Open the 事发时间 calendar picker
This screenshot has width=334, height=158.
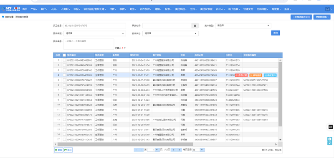coord(195,25)
